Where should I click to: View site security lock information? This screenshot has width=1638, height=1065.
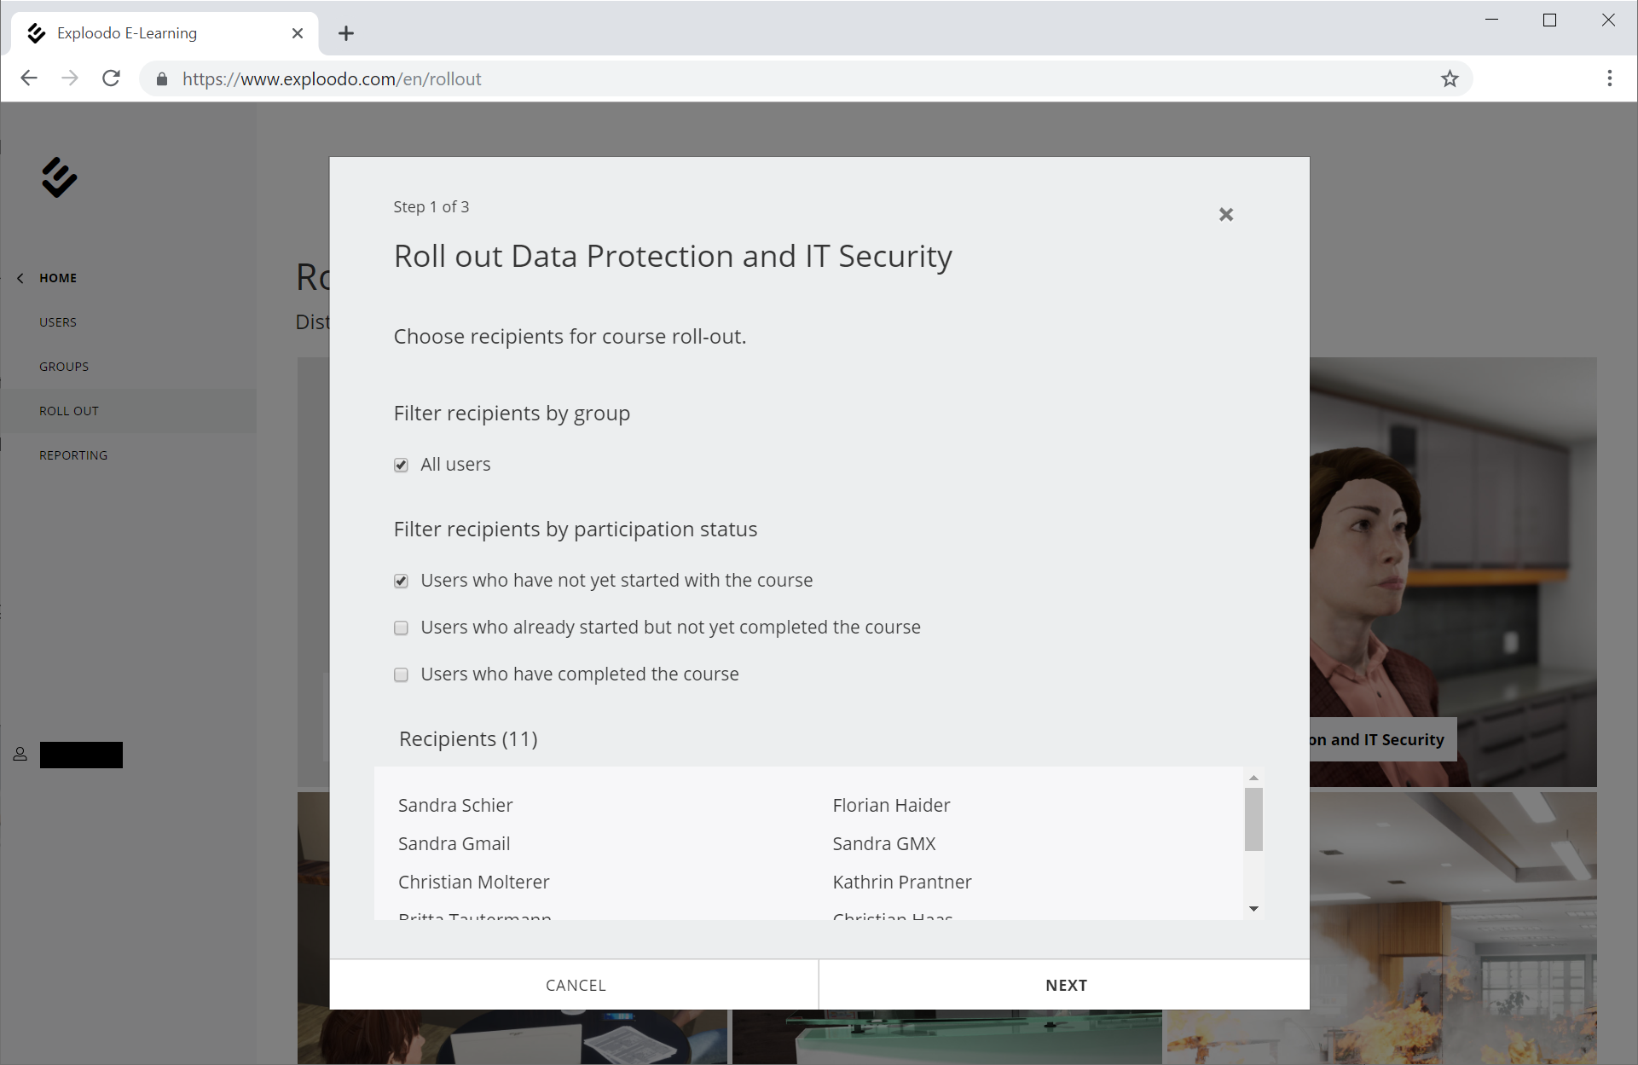coord(162,79)
